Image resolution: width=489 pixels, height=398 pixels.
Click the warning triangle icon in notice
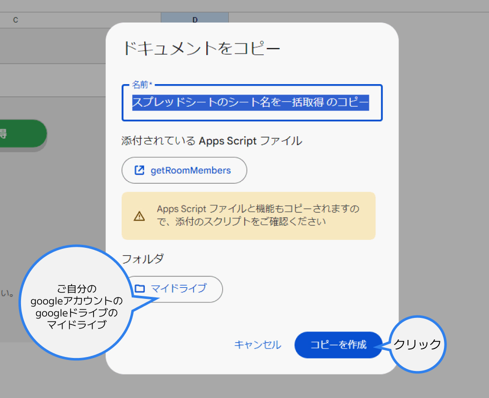coord(139,216)
